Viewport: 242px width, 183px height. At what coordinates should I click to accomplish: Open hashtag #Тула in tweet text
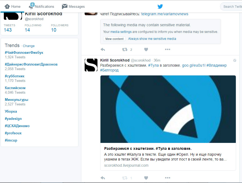pos(153,65)
